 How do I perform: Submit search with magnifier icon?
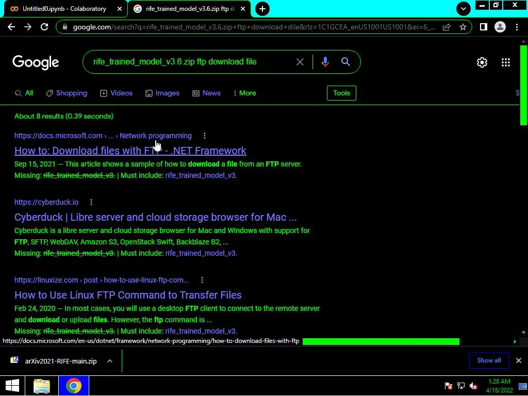[x=345, y=62]
